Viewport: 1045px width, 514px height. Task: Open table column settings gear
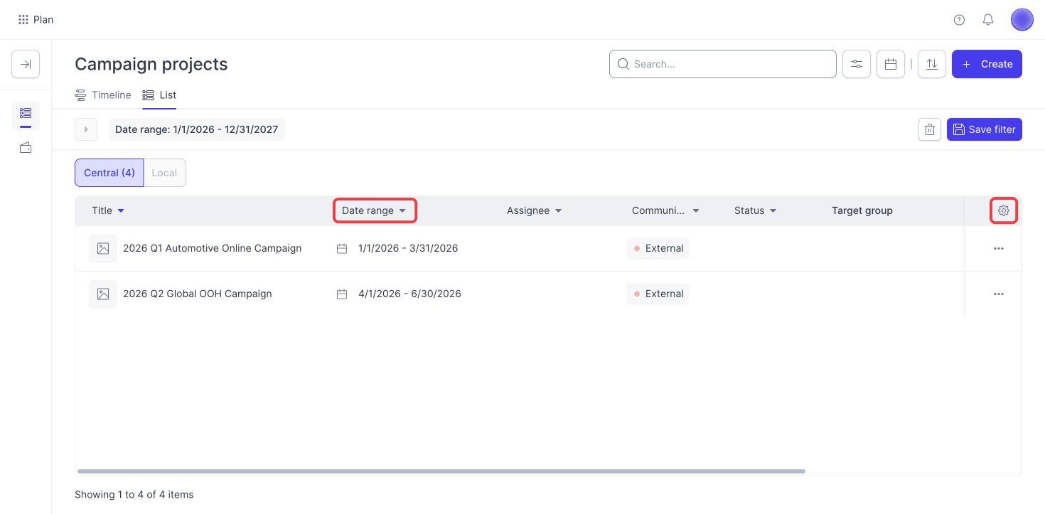(x=1003, y=210)
